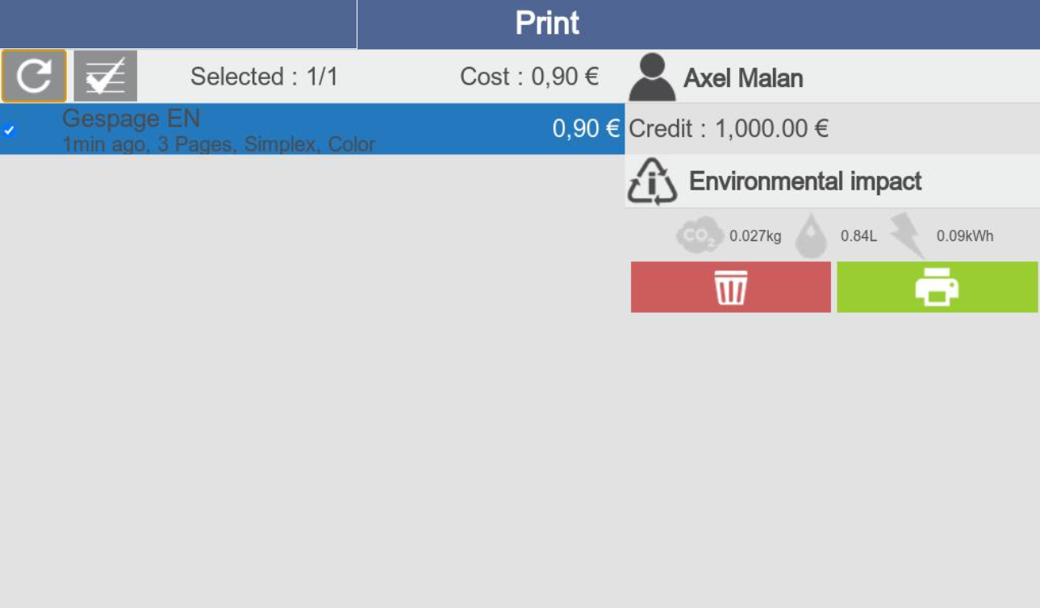Click the lightning bolt energy icon
This screenshot has height=608, width=1040.
908,235
